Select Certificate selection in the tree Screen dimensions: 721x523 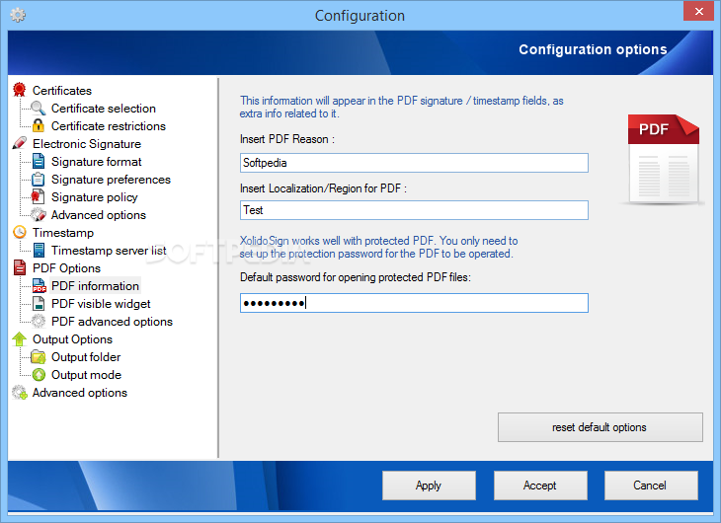(x=104, y=109)
